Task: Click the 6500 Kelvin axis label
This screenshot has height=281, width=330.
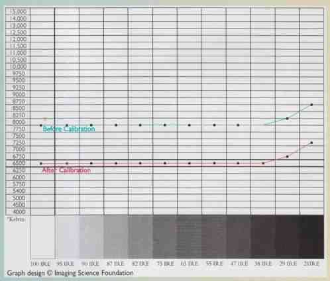Action: [19, 163]
